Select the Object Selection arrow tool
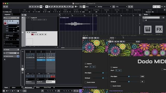The image size is (166, 93). pyautogui.click(x=47, y=7)
